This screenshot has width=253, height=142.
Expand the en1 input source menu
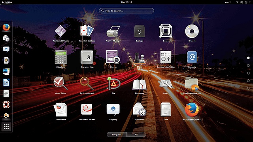click(x=228, y=2)
